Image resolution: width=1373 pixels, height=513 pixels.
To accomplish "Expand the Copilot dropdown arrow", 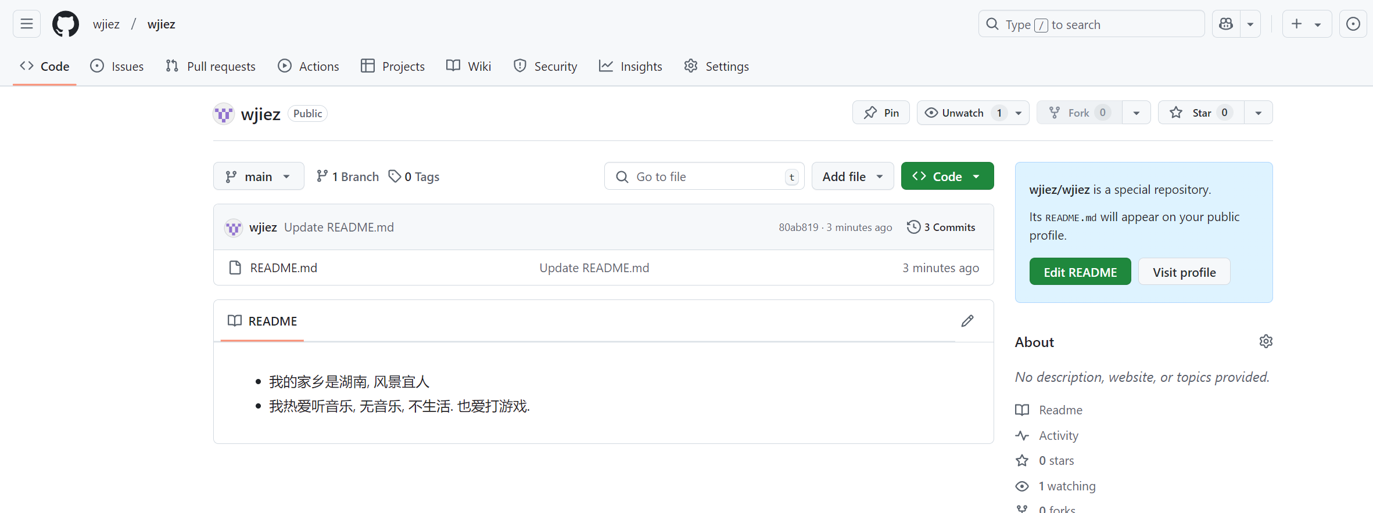I will [1250, 24].
